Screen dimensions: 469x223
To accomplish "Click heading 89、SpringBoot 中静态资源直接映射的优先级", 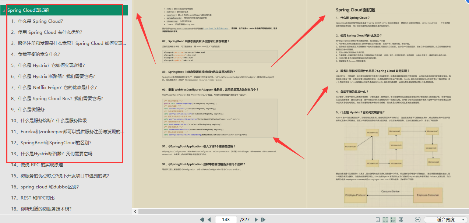I will 199,71.
